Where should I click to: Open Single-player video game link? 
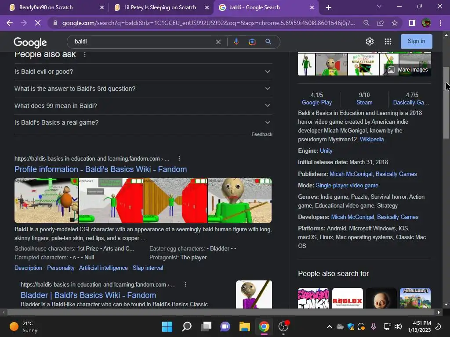pos(347,186)
